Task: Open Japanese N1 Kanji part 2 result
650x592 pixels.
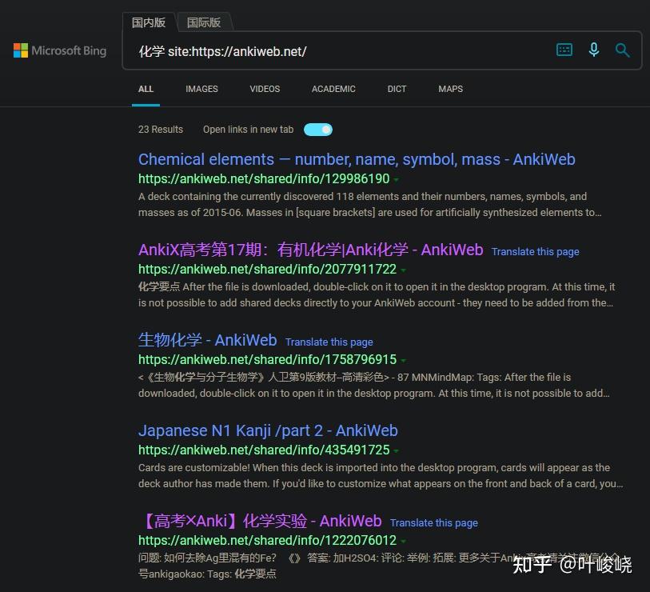Action: [268, 430]
